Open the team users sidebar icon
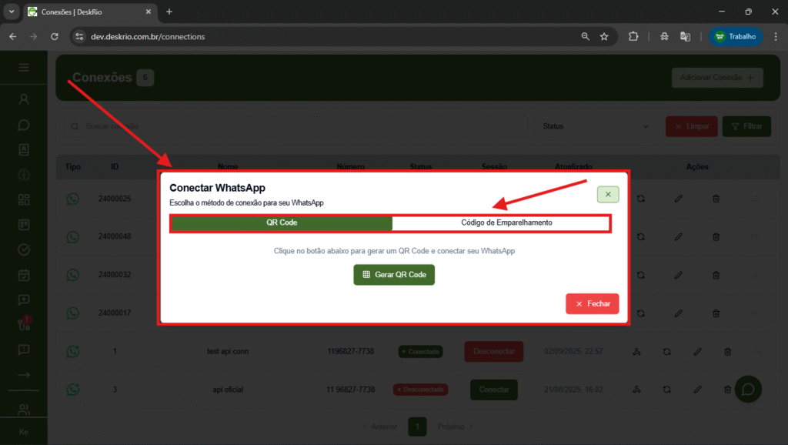Image resolution: width=788 pixels, height=445 pixels. (24, 410)
